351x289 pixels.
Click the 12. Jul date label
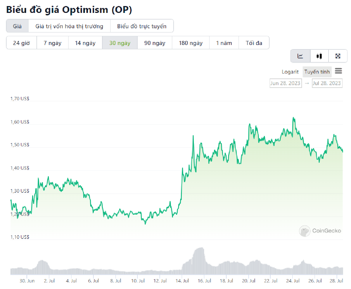[160, 281]
